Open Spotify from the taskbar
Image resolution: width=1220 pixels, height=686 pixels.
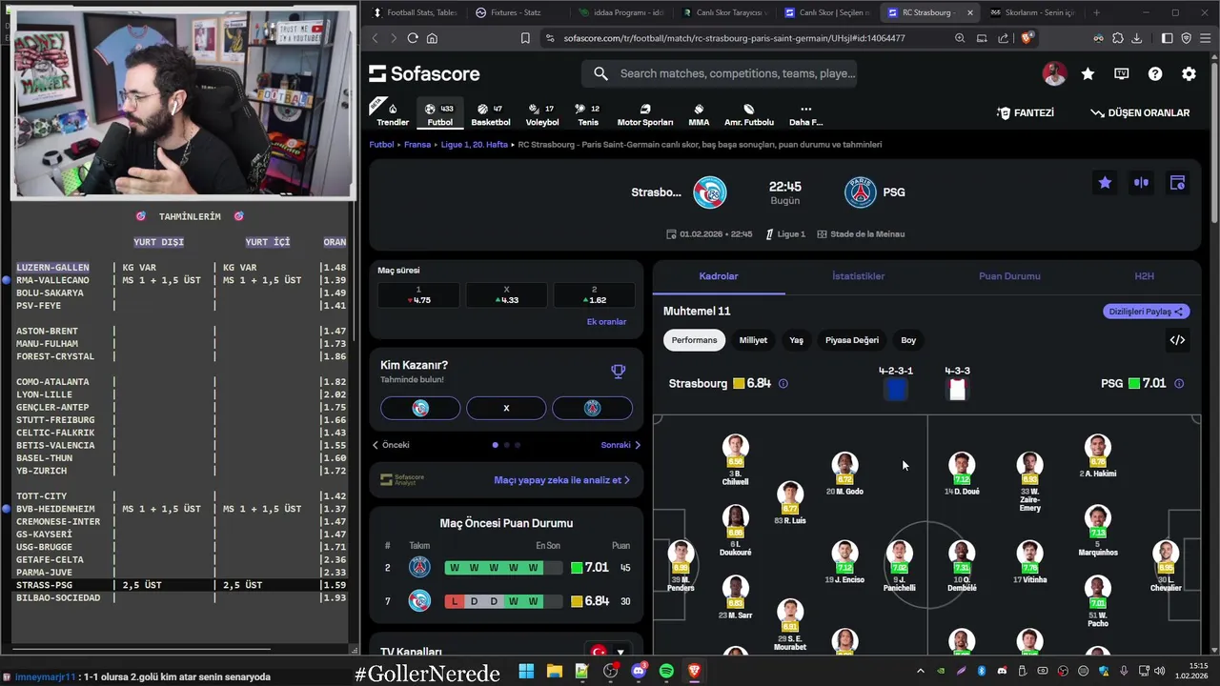[666, 672]
